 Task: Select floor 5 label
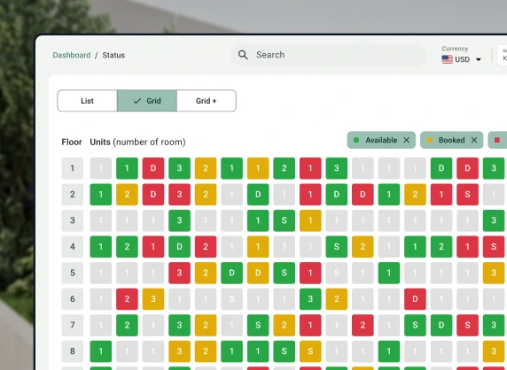[73, 273]
